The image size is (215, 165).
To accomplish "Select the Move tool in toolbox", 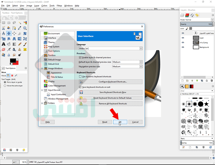I will (9, 33).
